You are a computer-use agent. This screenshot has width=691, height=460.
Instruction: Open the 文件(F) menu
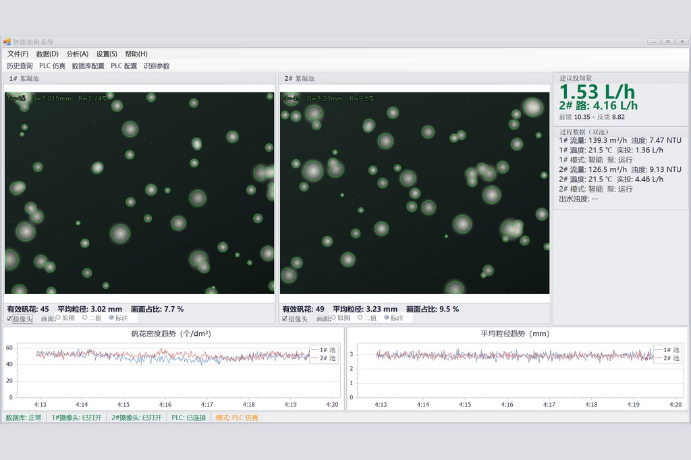pyautogui.click(x=18, y=54)
